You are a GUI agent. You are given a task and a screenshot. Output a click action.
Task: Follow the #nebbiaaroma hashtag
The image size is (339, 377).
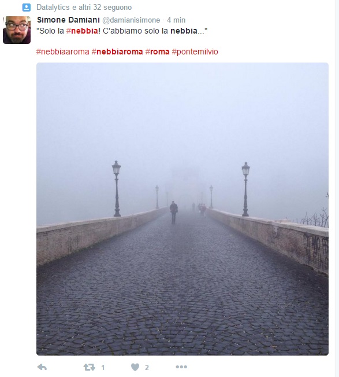click(x=63, y=52)
